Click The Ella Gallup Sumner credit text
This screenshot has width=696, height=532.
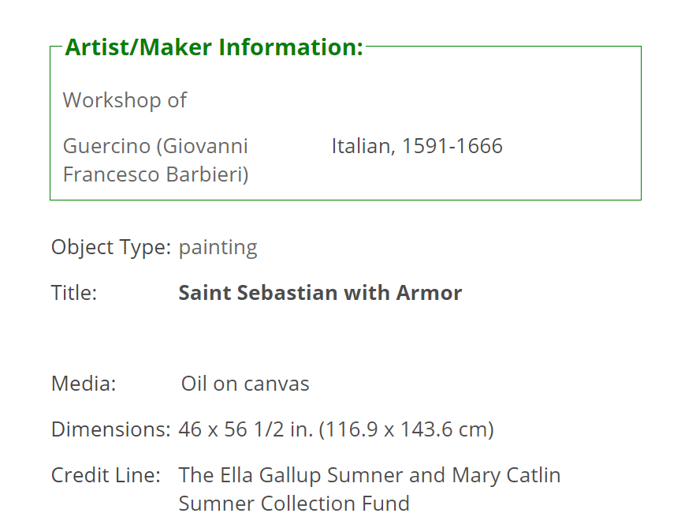click(291, 475)
